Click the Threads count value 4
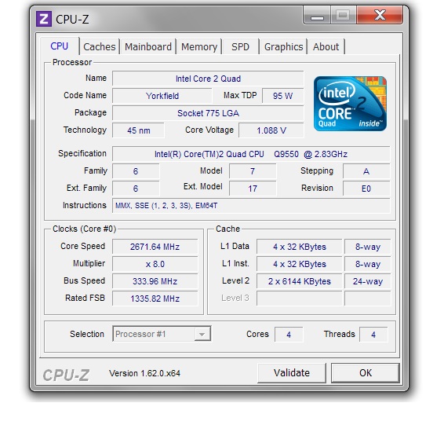This screenshot has height=425, width=444. point(373,335)
